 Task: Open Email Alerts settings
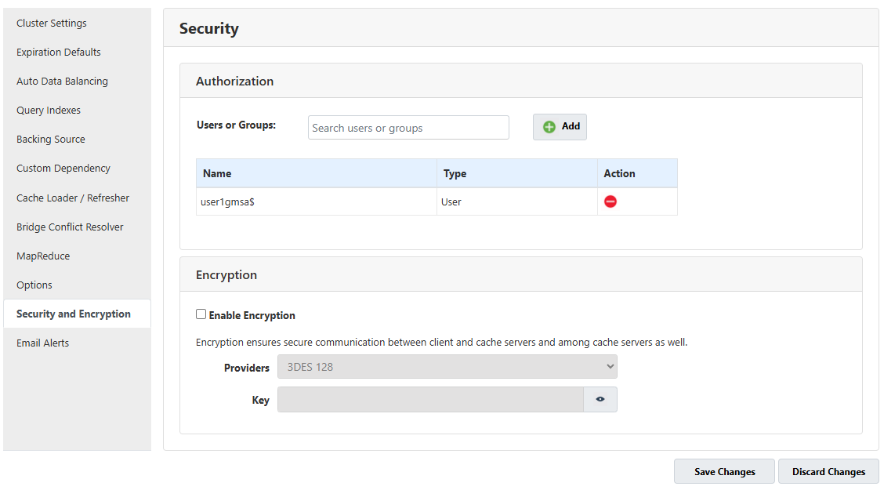(43, 343)
